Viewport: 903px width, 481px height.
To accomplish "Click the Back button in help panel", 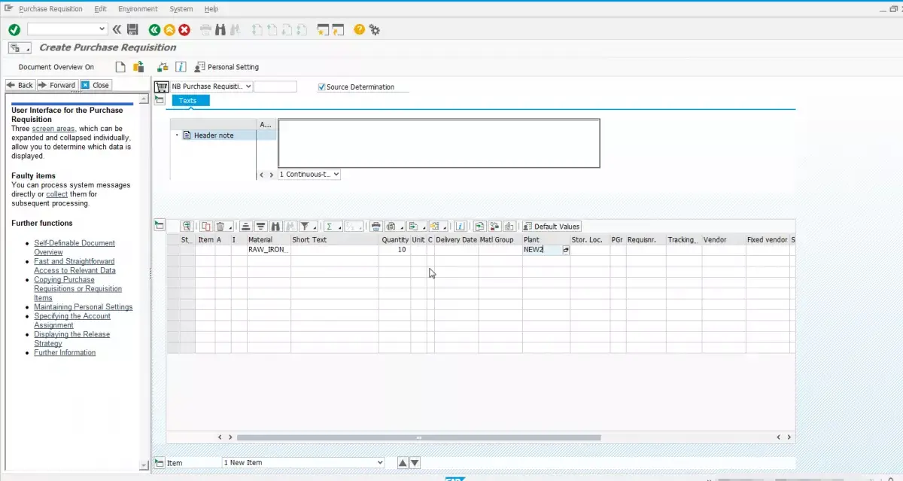I will point(20,85).
